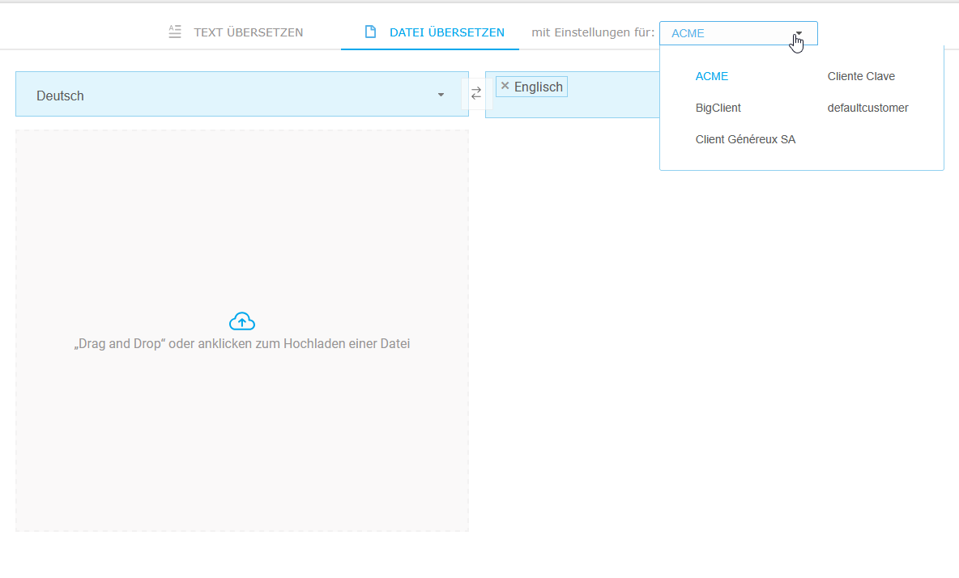This screenshot has height=578, width=959.
Task: Select ACME from the customer list
Action: click(711, 76)
